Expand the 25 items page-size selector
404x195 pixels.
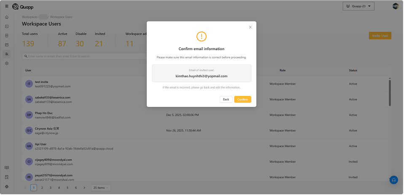[101, 187]
